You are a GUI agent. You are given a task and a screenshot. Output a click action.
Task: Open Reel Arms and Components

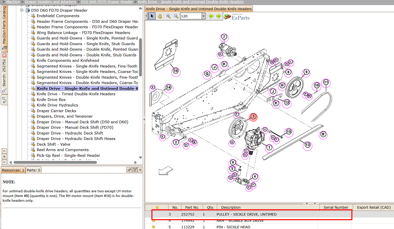(x=63, y=150)
